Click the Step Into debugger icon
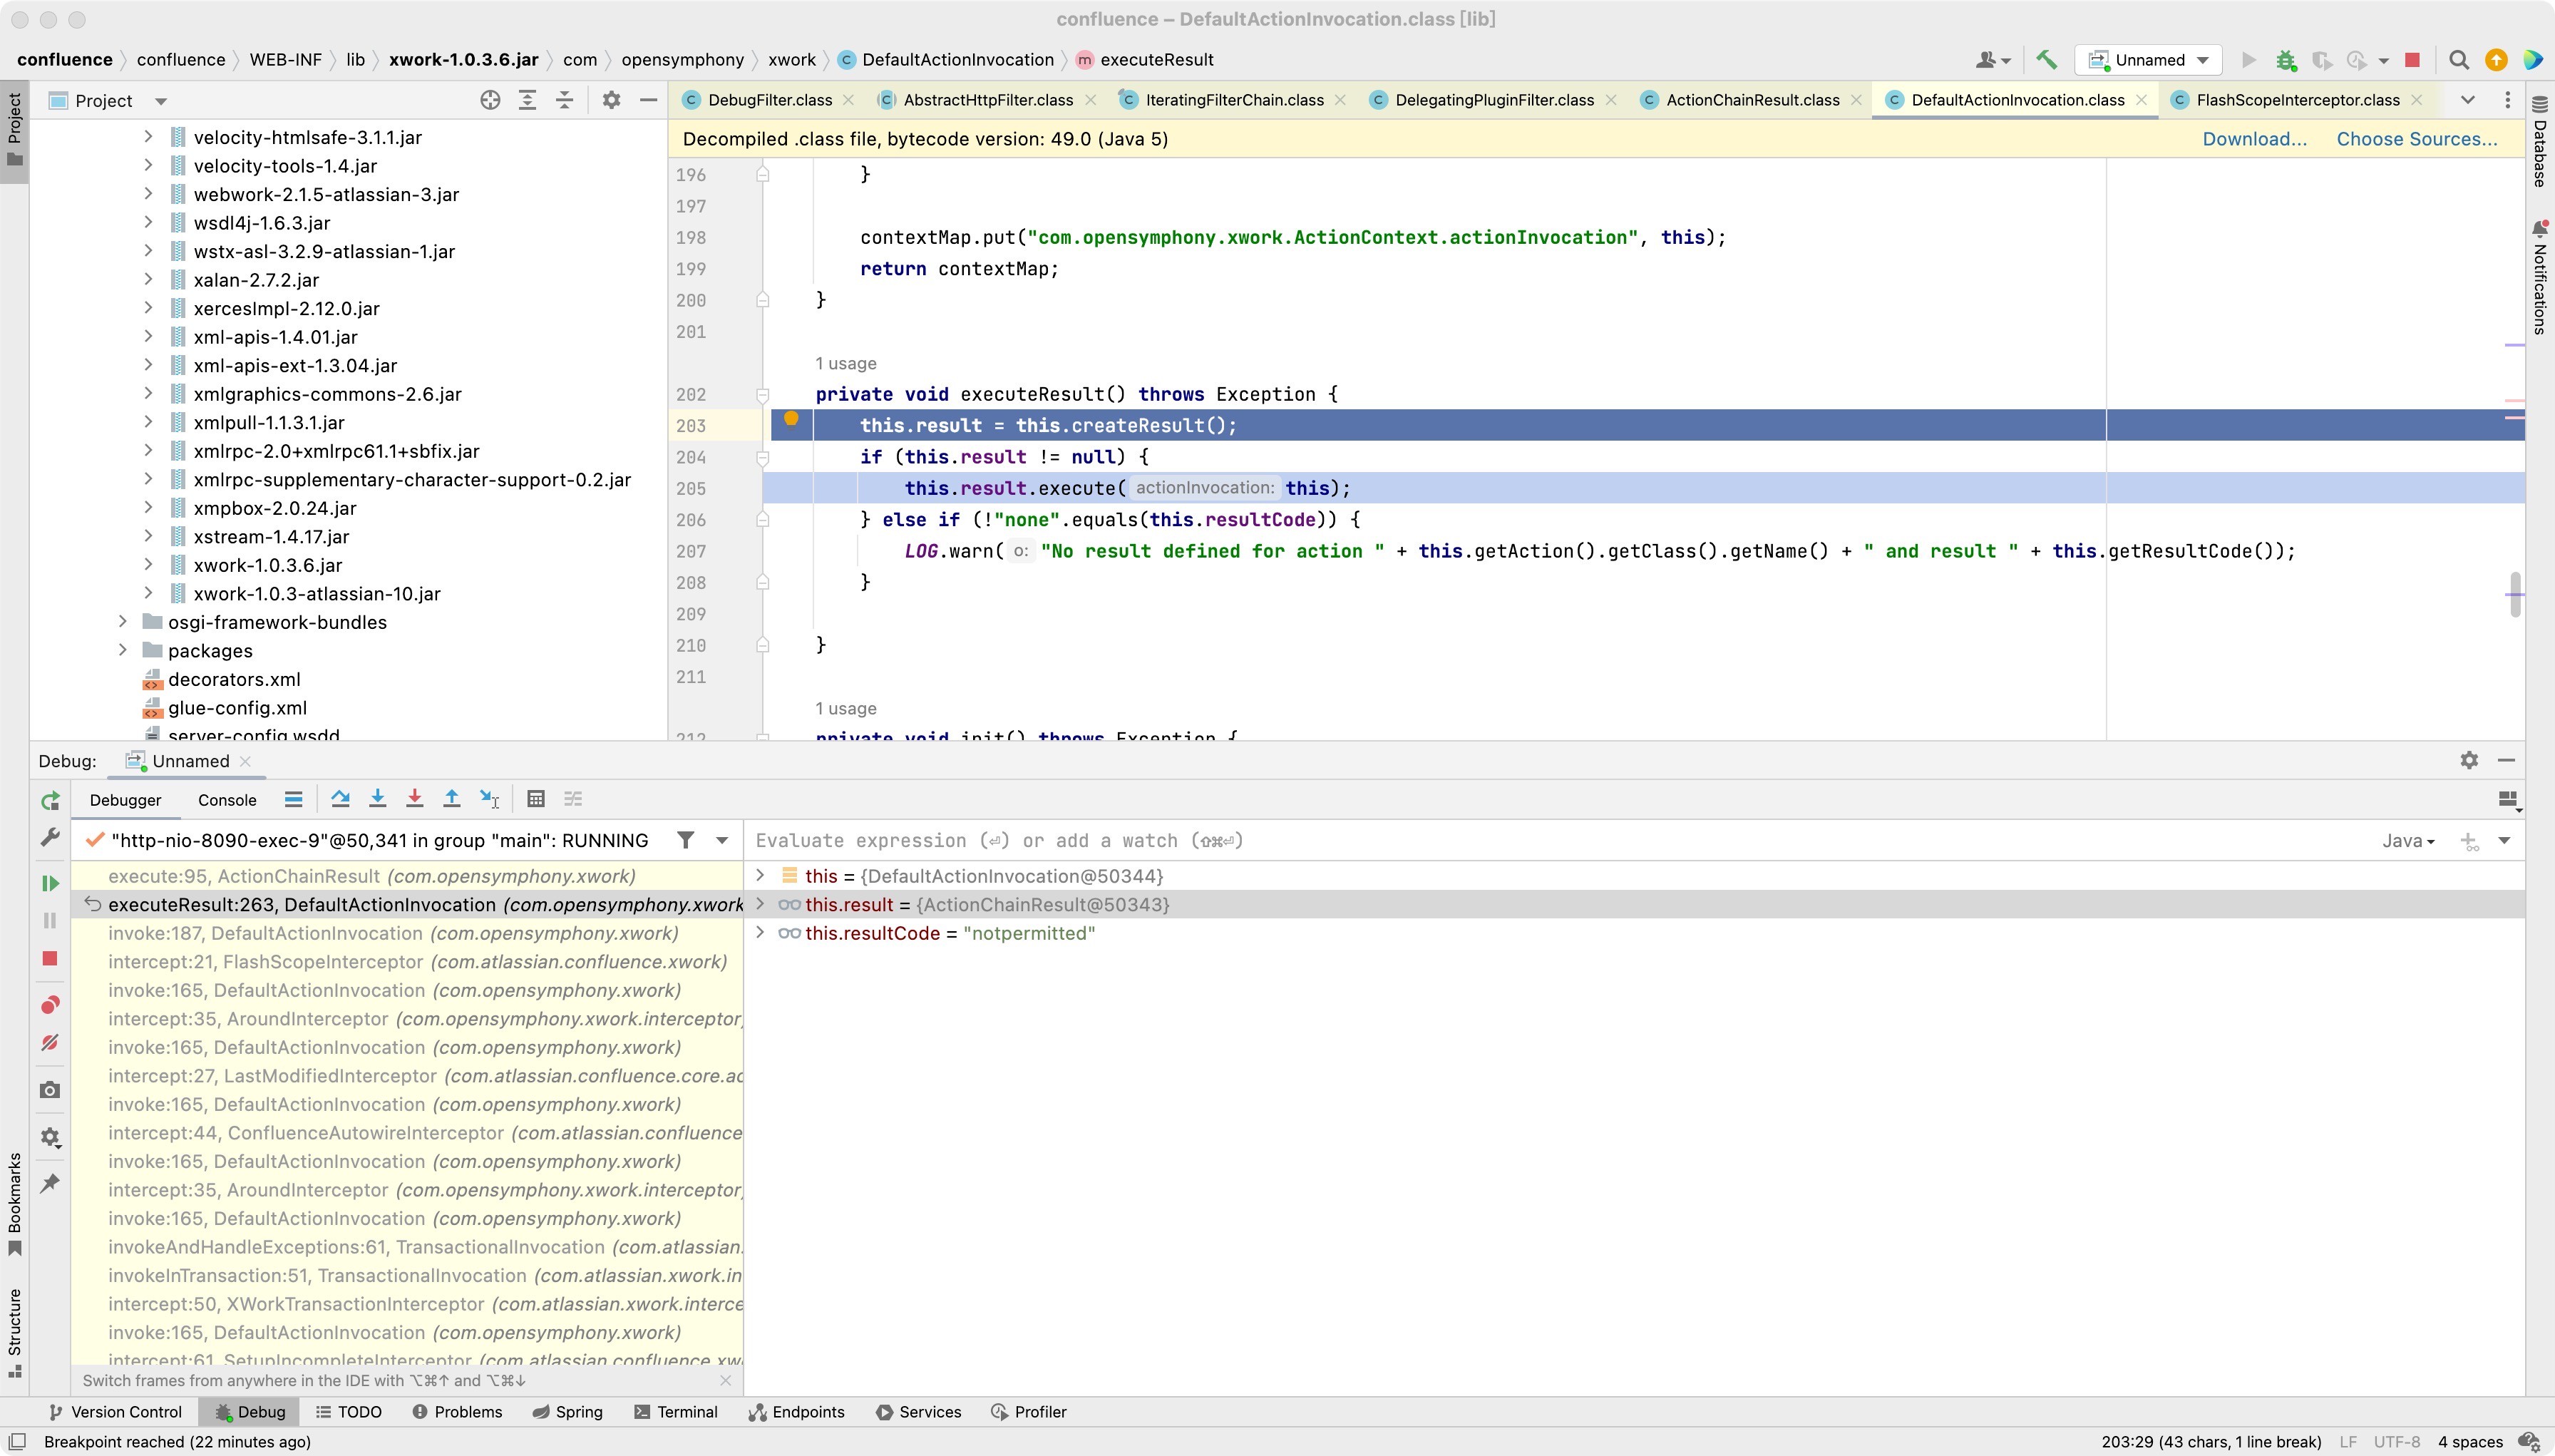Viewport: 2555px width, 1456px height. pyautogui.click(x=377, y=799)
